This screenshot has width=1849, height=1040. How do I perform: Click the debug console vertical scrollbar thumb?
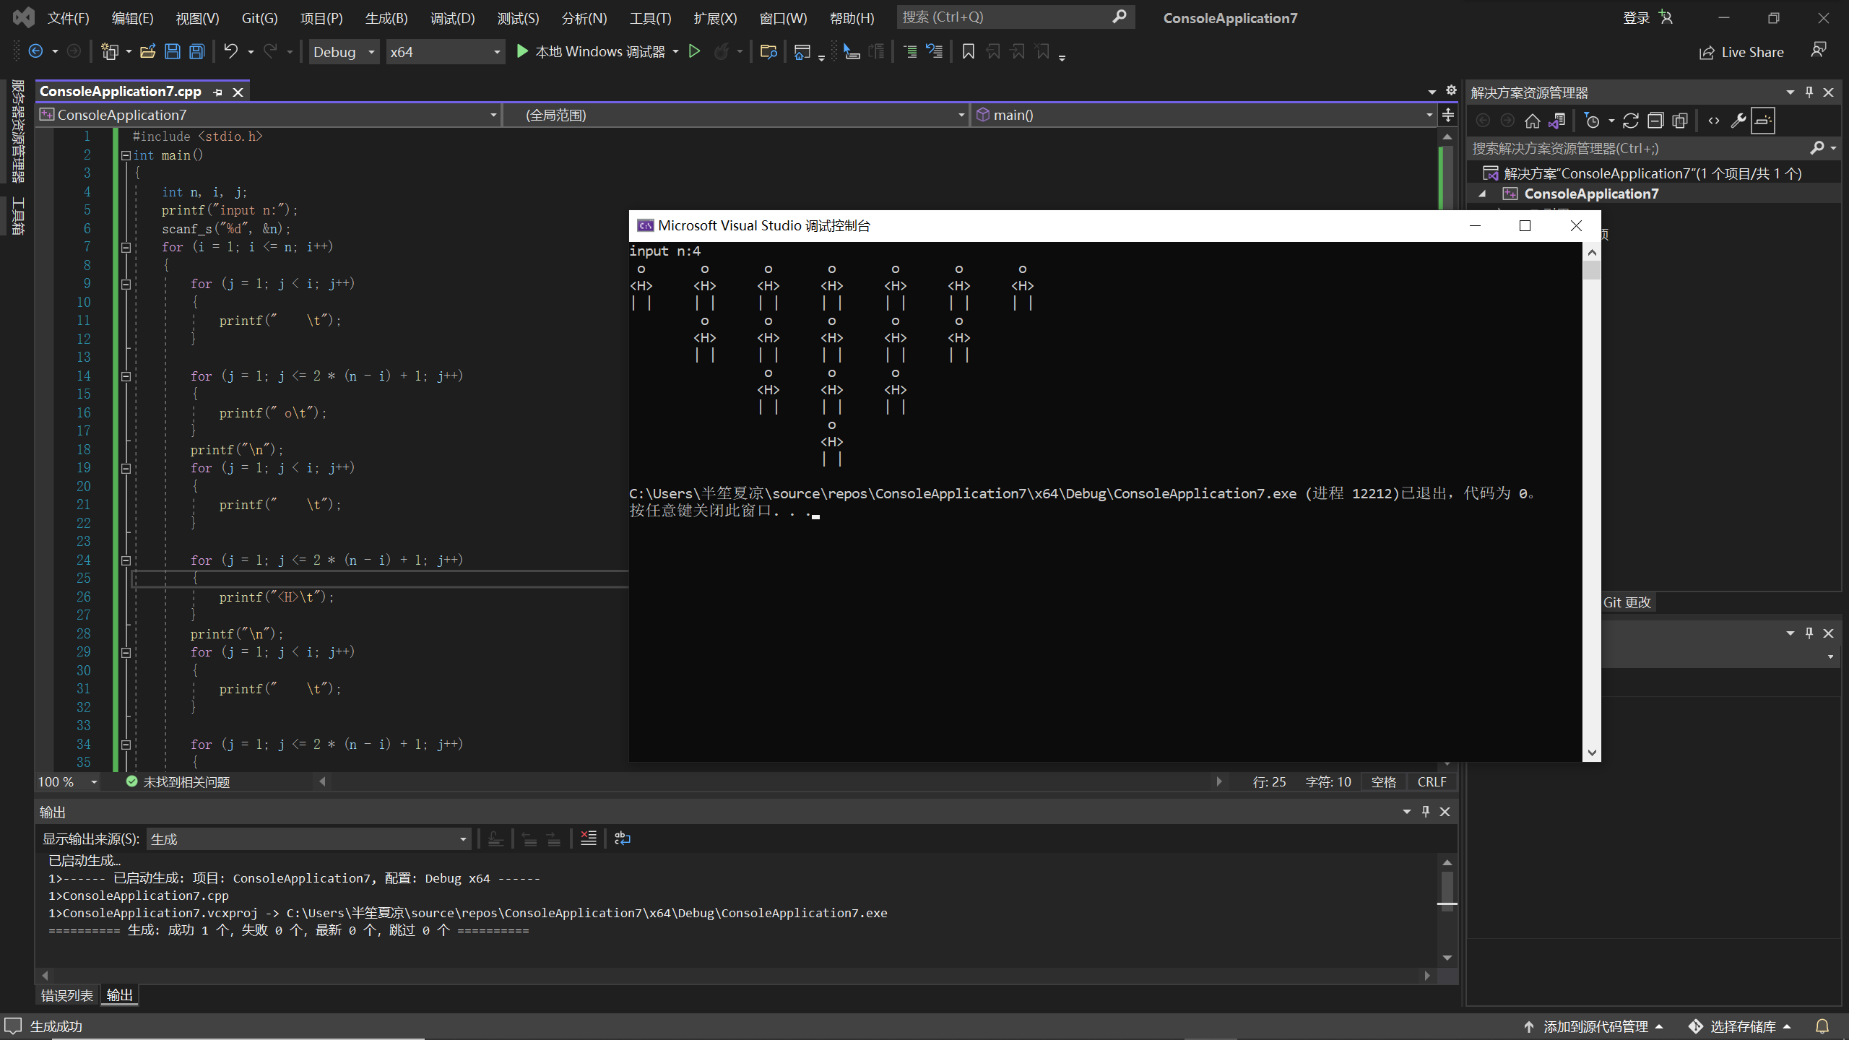[x=1591, y=270]
